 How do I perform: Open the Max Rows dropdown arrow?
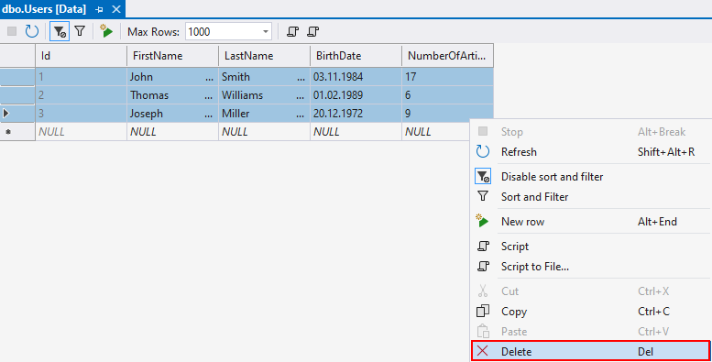pyautogui.click(x=266, y=32)
